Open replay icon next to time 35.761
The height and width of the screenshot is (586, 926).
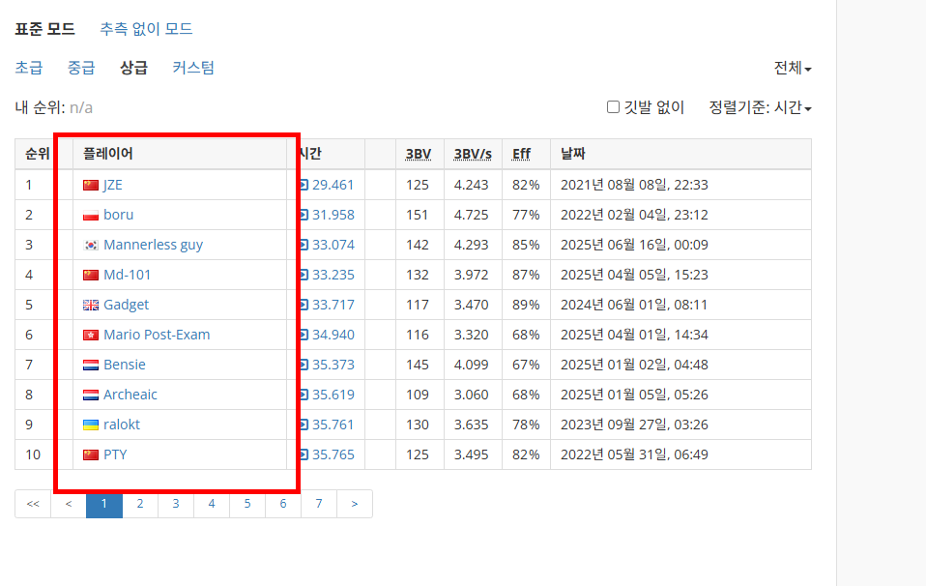pyautogui.click(x=304, y=425)
